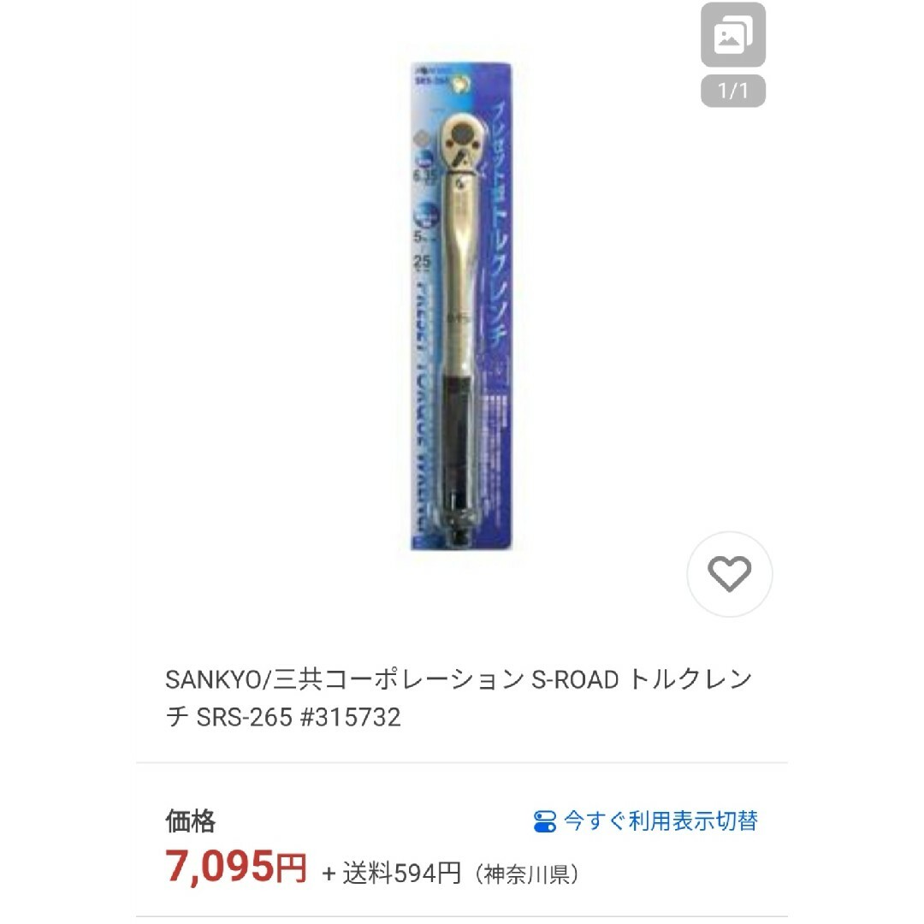The width and height of the screenshot is (924, 924).
Task: Click the 送料594円 shipping fee text
Action: point(401,874)
